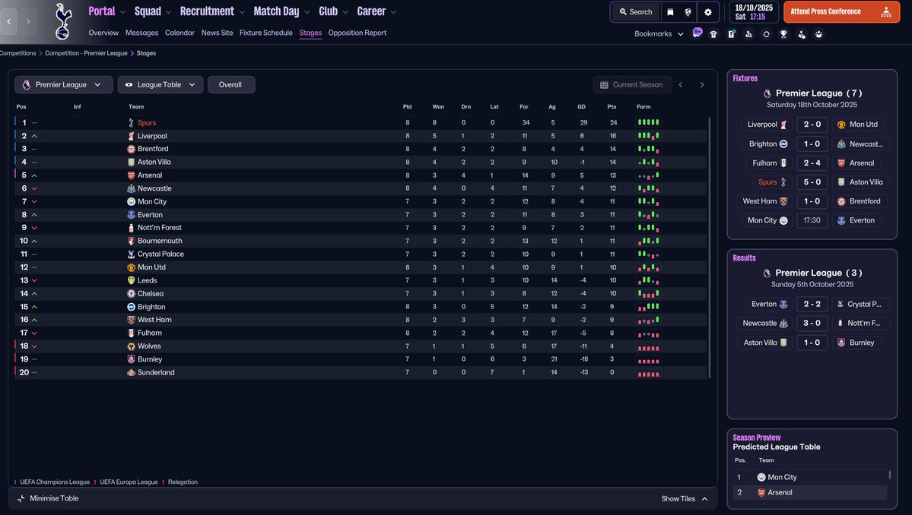Open the player and ball bookmark icon
912x515 pixels.
pyautogui.click(x=802, y=34)
